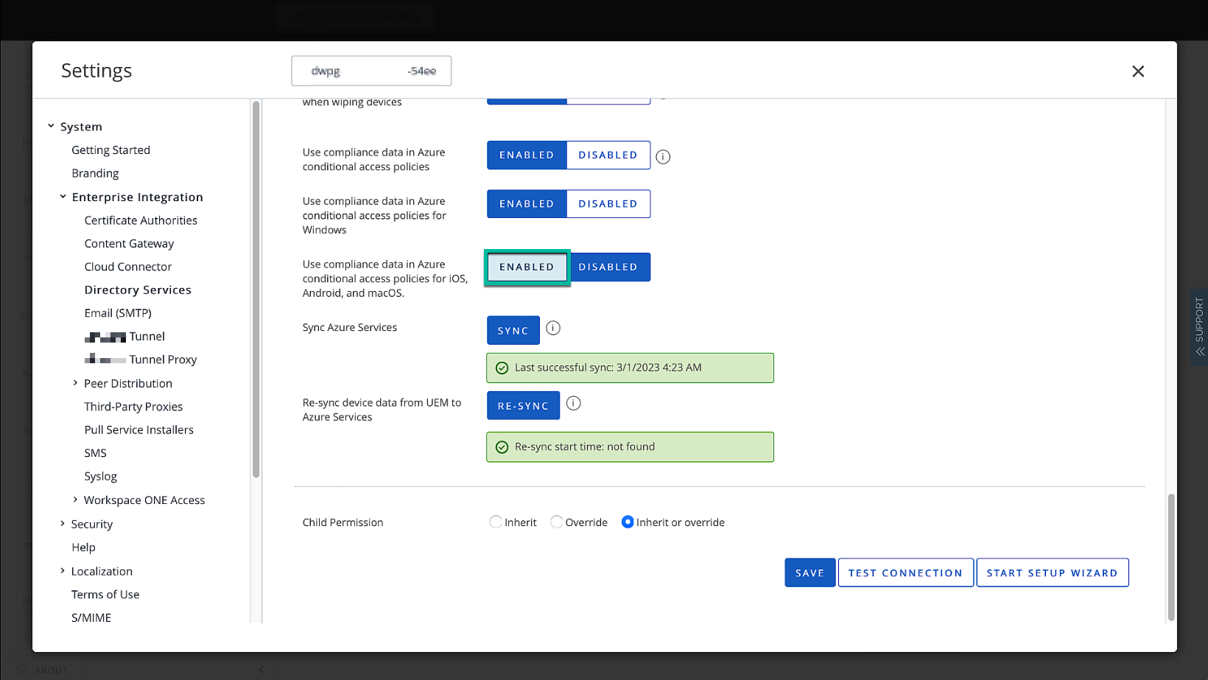This screenshot has height=680, width=1208.
Task: Select the Override radio button
Action: (x=557, y=522)
